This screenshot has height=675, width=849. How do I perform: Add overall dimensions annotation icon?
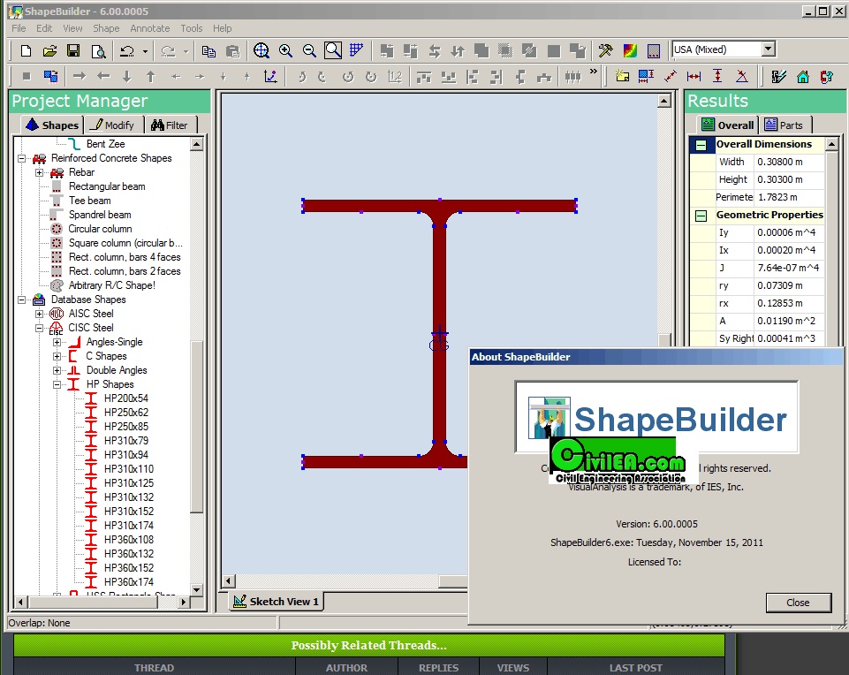(646, 76)
